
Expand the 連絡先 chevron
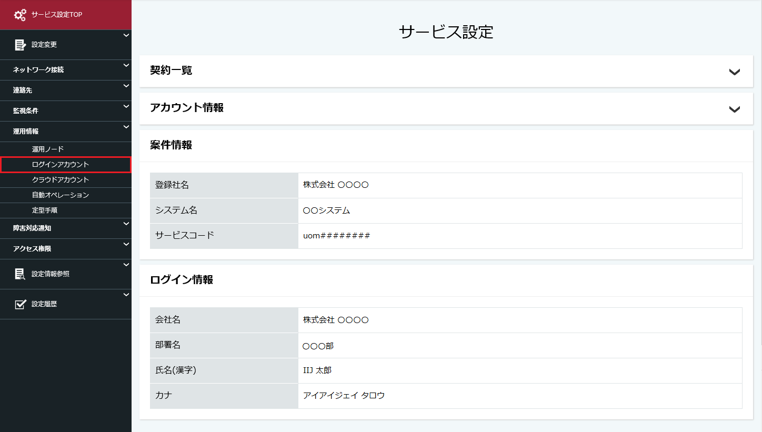pyautogui.click(x=126, y=86)
